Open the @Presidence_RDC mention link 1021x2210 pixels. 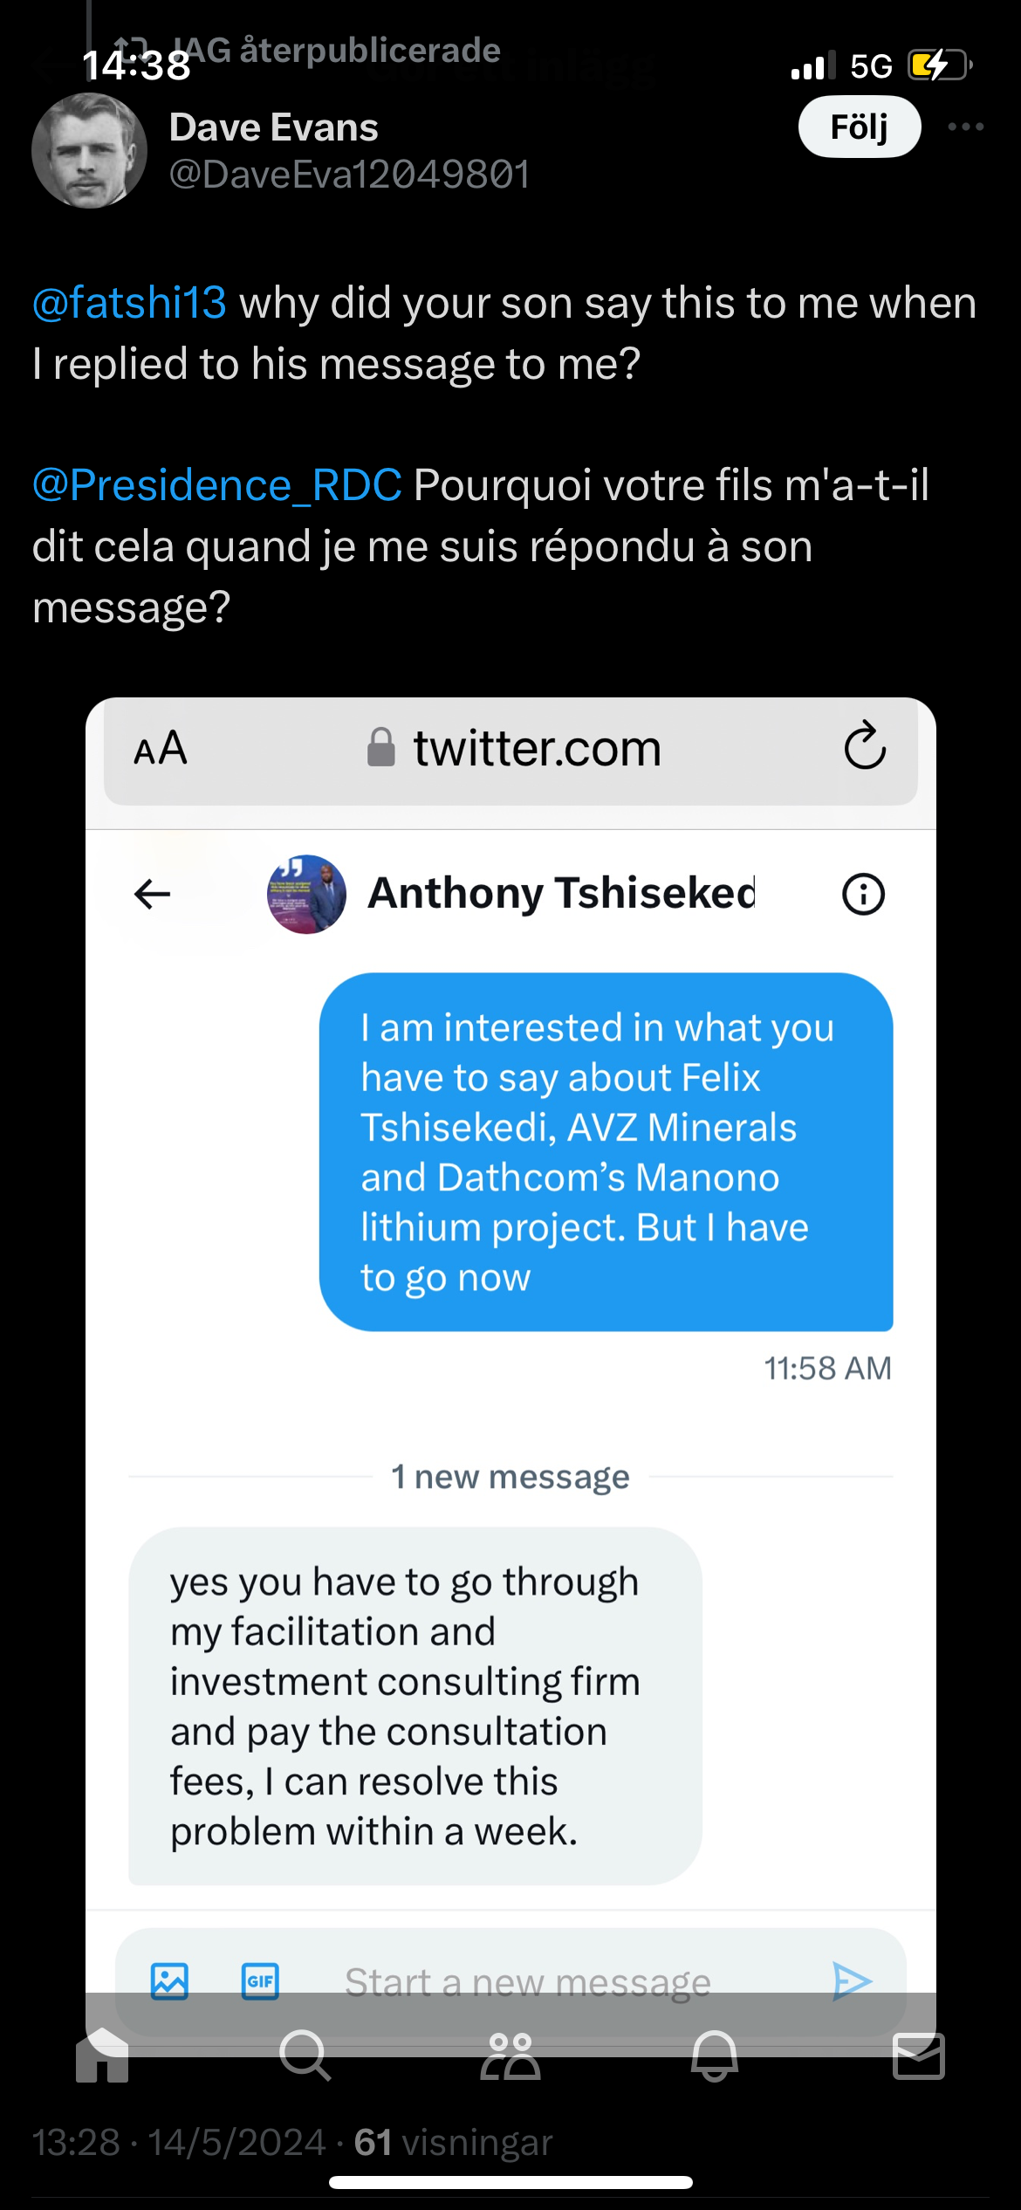(217, 485)
